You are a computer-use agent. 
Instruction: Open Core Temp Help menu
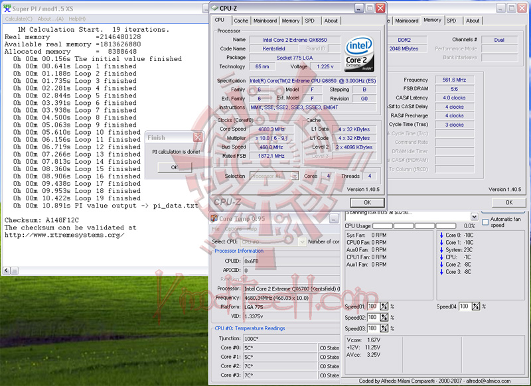(252, 229)
